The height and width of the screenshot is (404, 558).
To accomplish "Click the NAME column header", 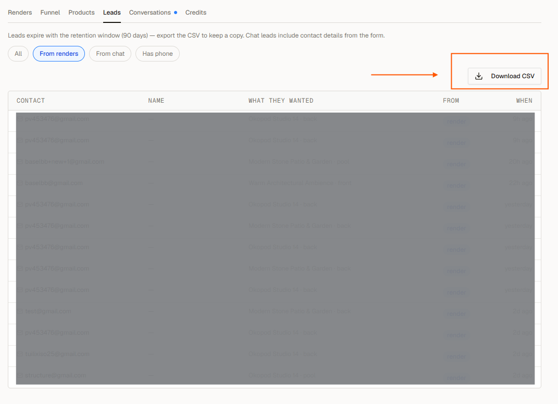I will [156, 101].
